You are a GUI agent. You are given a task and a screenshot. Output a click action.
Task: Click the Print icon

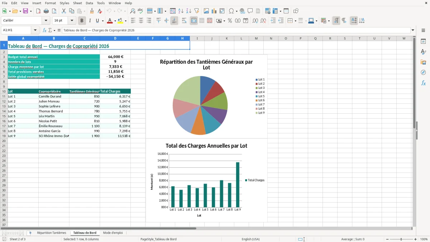[46, 11]
